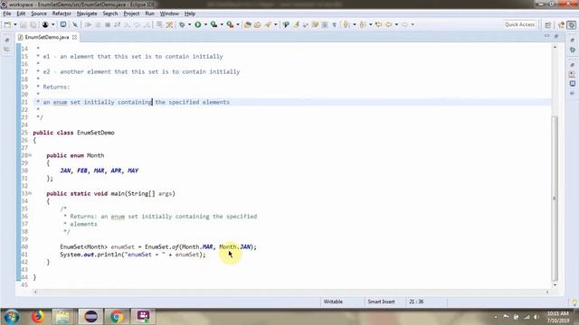Click the Save All toolbar icon

click(33, 24)
